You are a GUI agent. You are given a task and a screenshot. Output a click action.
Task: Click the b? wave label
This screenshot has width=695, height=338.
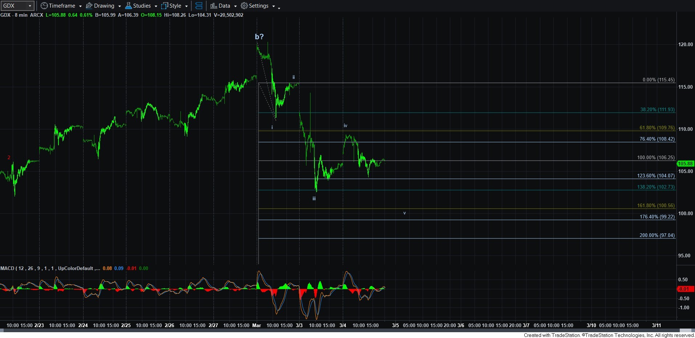pos(259,36)
